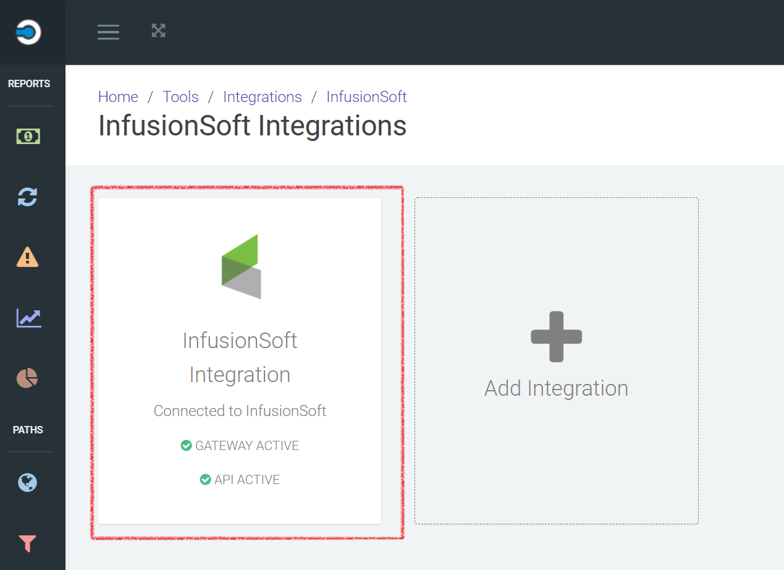Viewport: 784px width, 570px height.
Task: Click the green check beside GATEWAY ACTIVE
Action: [x=186, y=446]
